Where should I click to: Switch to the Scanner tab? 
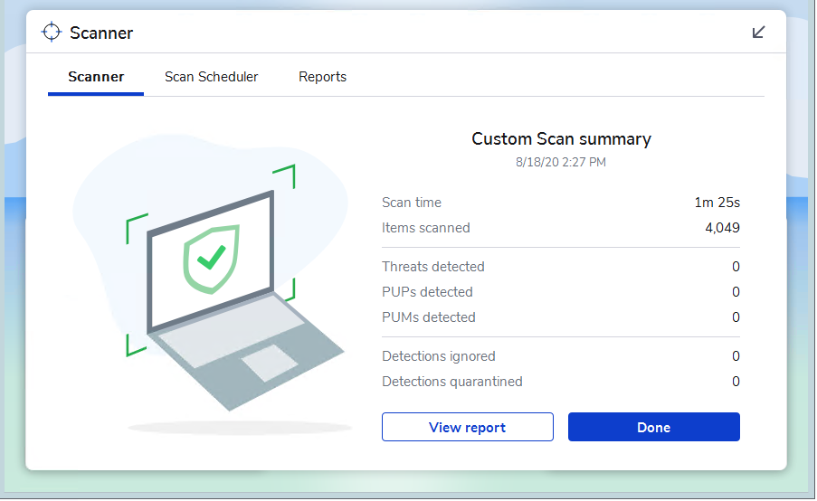pyautogui.click(x=96, y=77)
